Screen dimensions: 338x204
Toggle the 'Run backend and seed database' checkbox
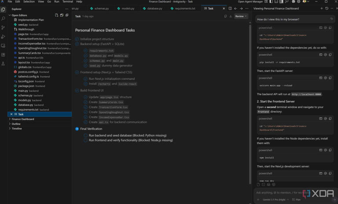coord(85,135)
